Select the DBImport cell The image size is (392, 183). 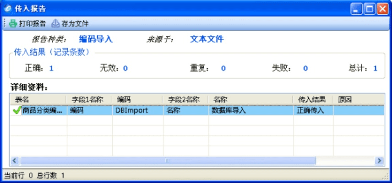[138, 110]
